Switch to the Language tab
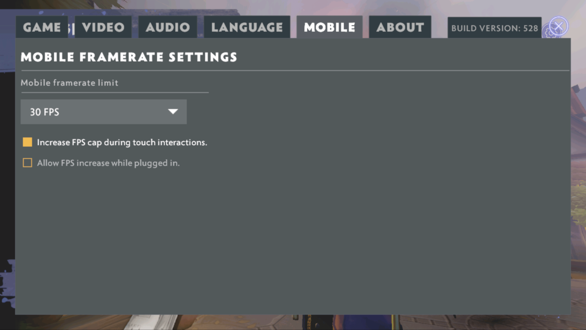Screen dimensions: 586x330 (x=247, y=27)
